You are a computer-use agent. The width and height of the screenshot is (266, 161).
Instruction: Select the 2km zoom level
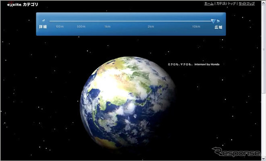[150, 27]
